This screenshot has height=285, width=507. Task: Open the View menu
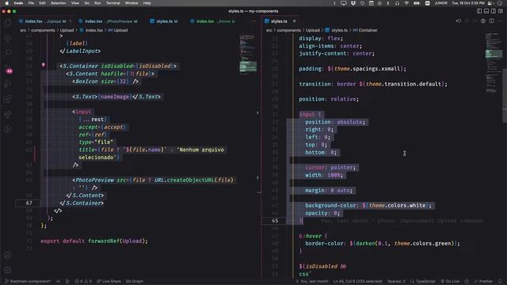75,3
